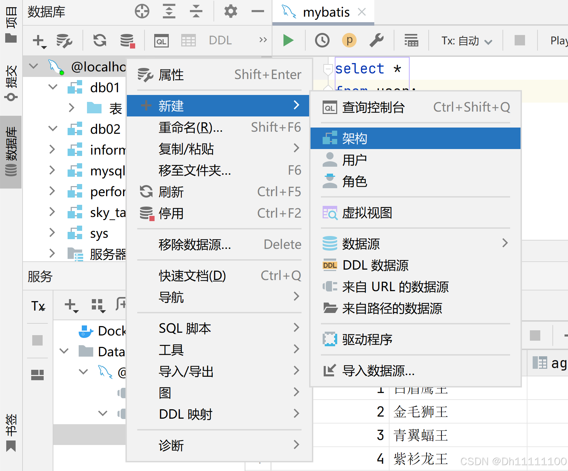
Task: Click the table editor grid icon
Action: (x=189, y=41)
